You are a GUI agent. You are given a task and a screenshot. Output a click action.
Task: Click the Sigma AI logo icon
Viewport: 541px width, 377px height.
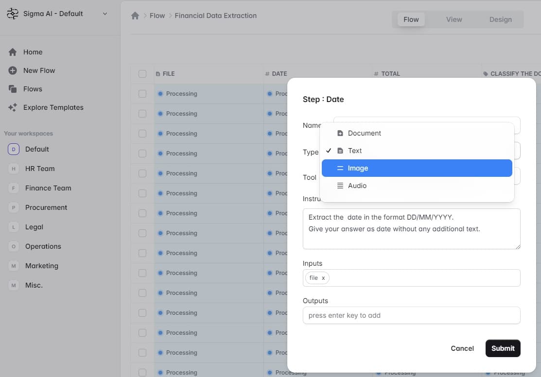coord(13,14)
